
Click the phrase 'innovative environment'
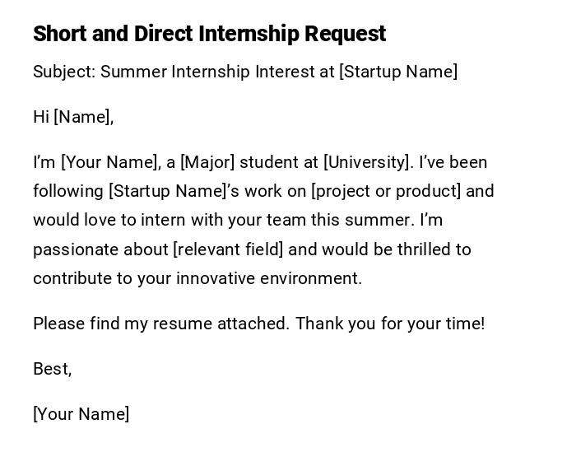(x=268, y=278)
